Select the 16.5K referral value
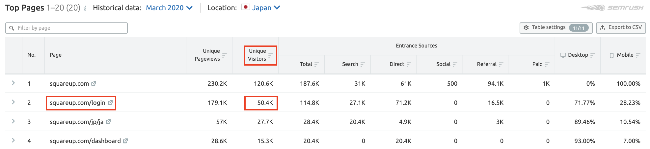650x149 pixels. [x=496, y=103]
